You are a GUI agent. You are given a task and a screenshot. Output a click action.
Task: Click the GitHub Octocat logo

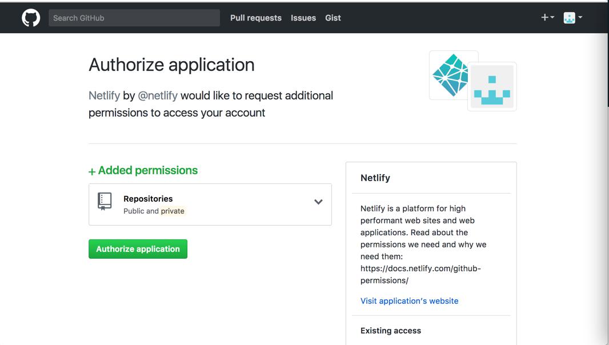coord(30,17)
